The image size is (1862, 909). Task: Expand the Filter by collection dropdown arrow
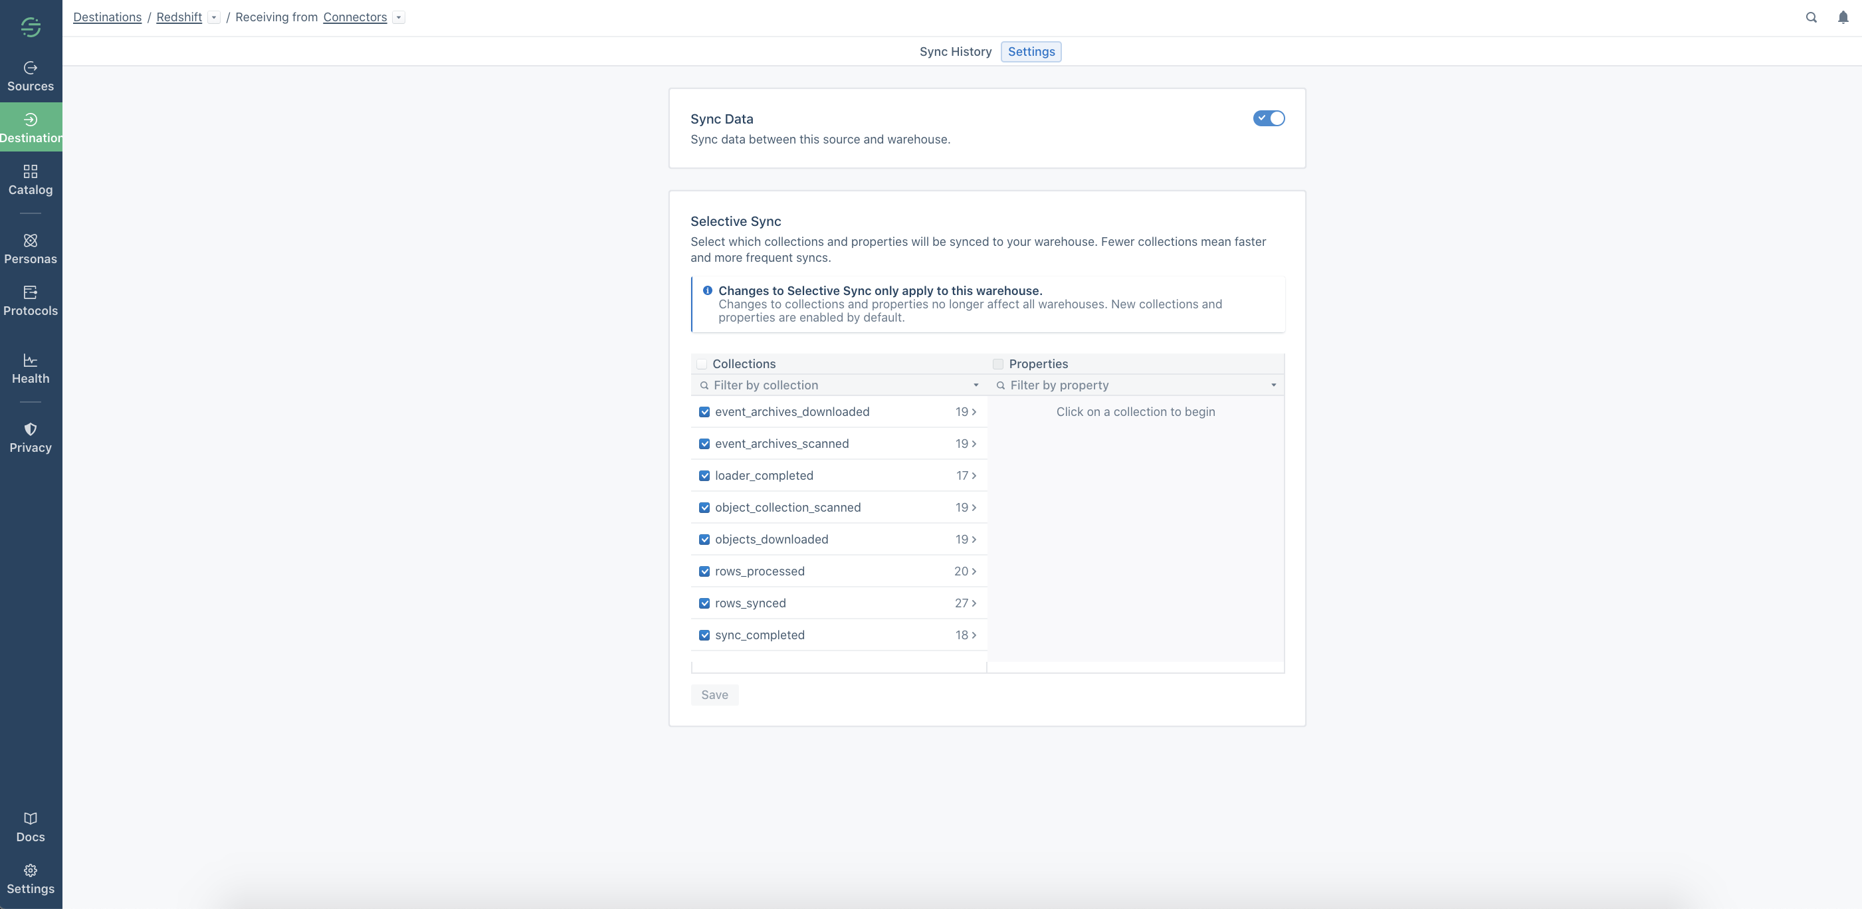pyautogui.click(x=976, y=385)
